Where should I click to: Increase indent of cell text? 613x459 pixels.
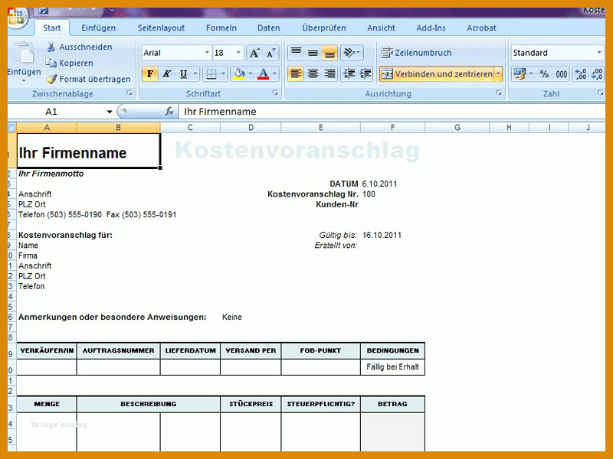point(366,73)
